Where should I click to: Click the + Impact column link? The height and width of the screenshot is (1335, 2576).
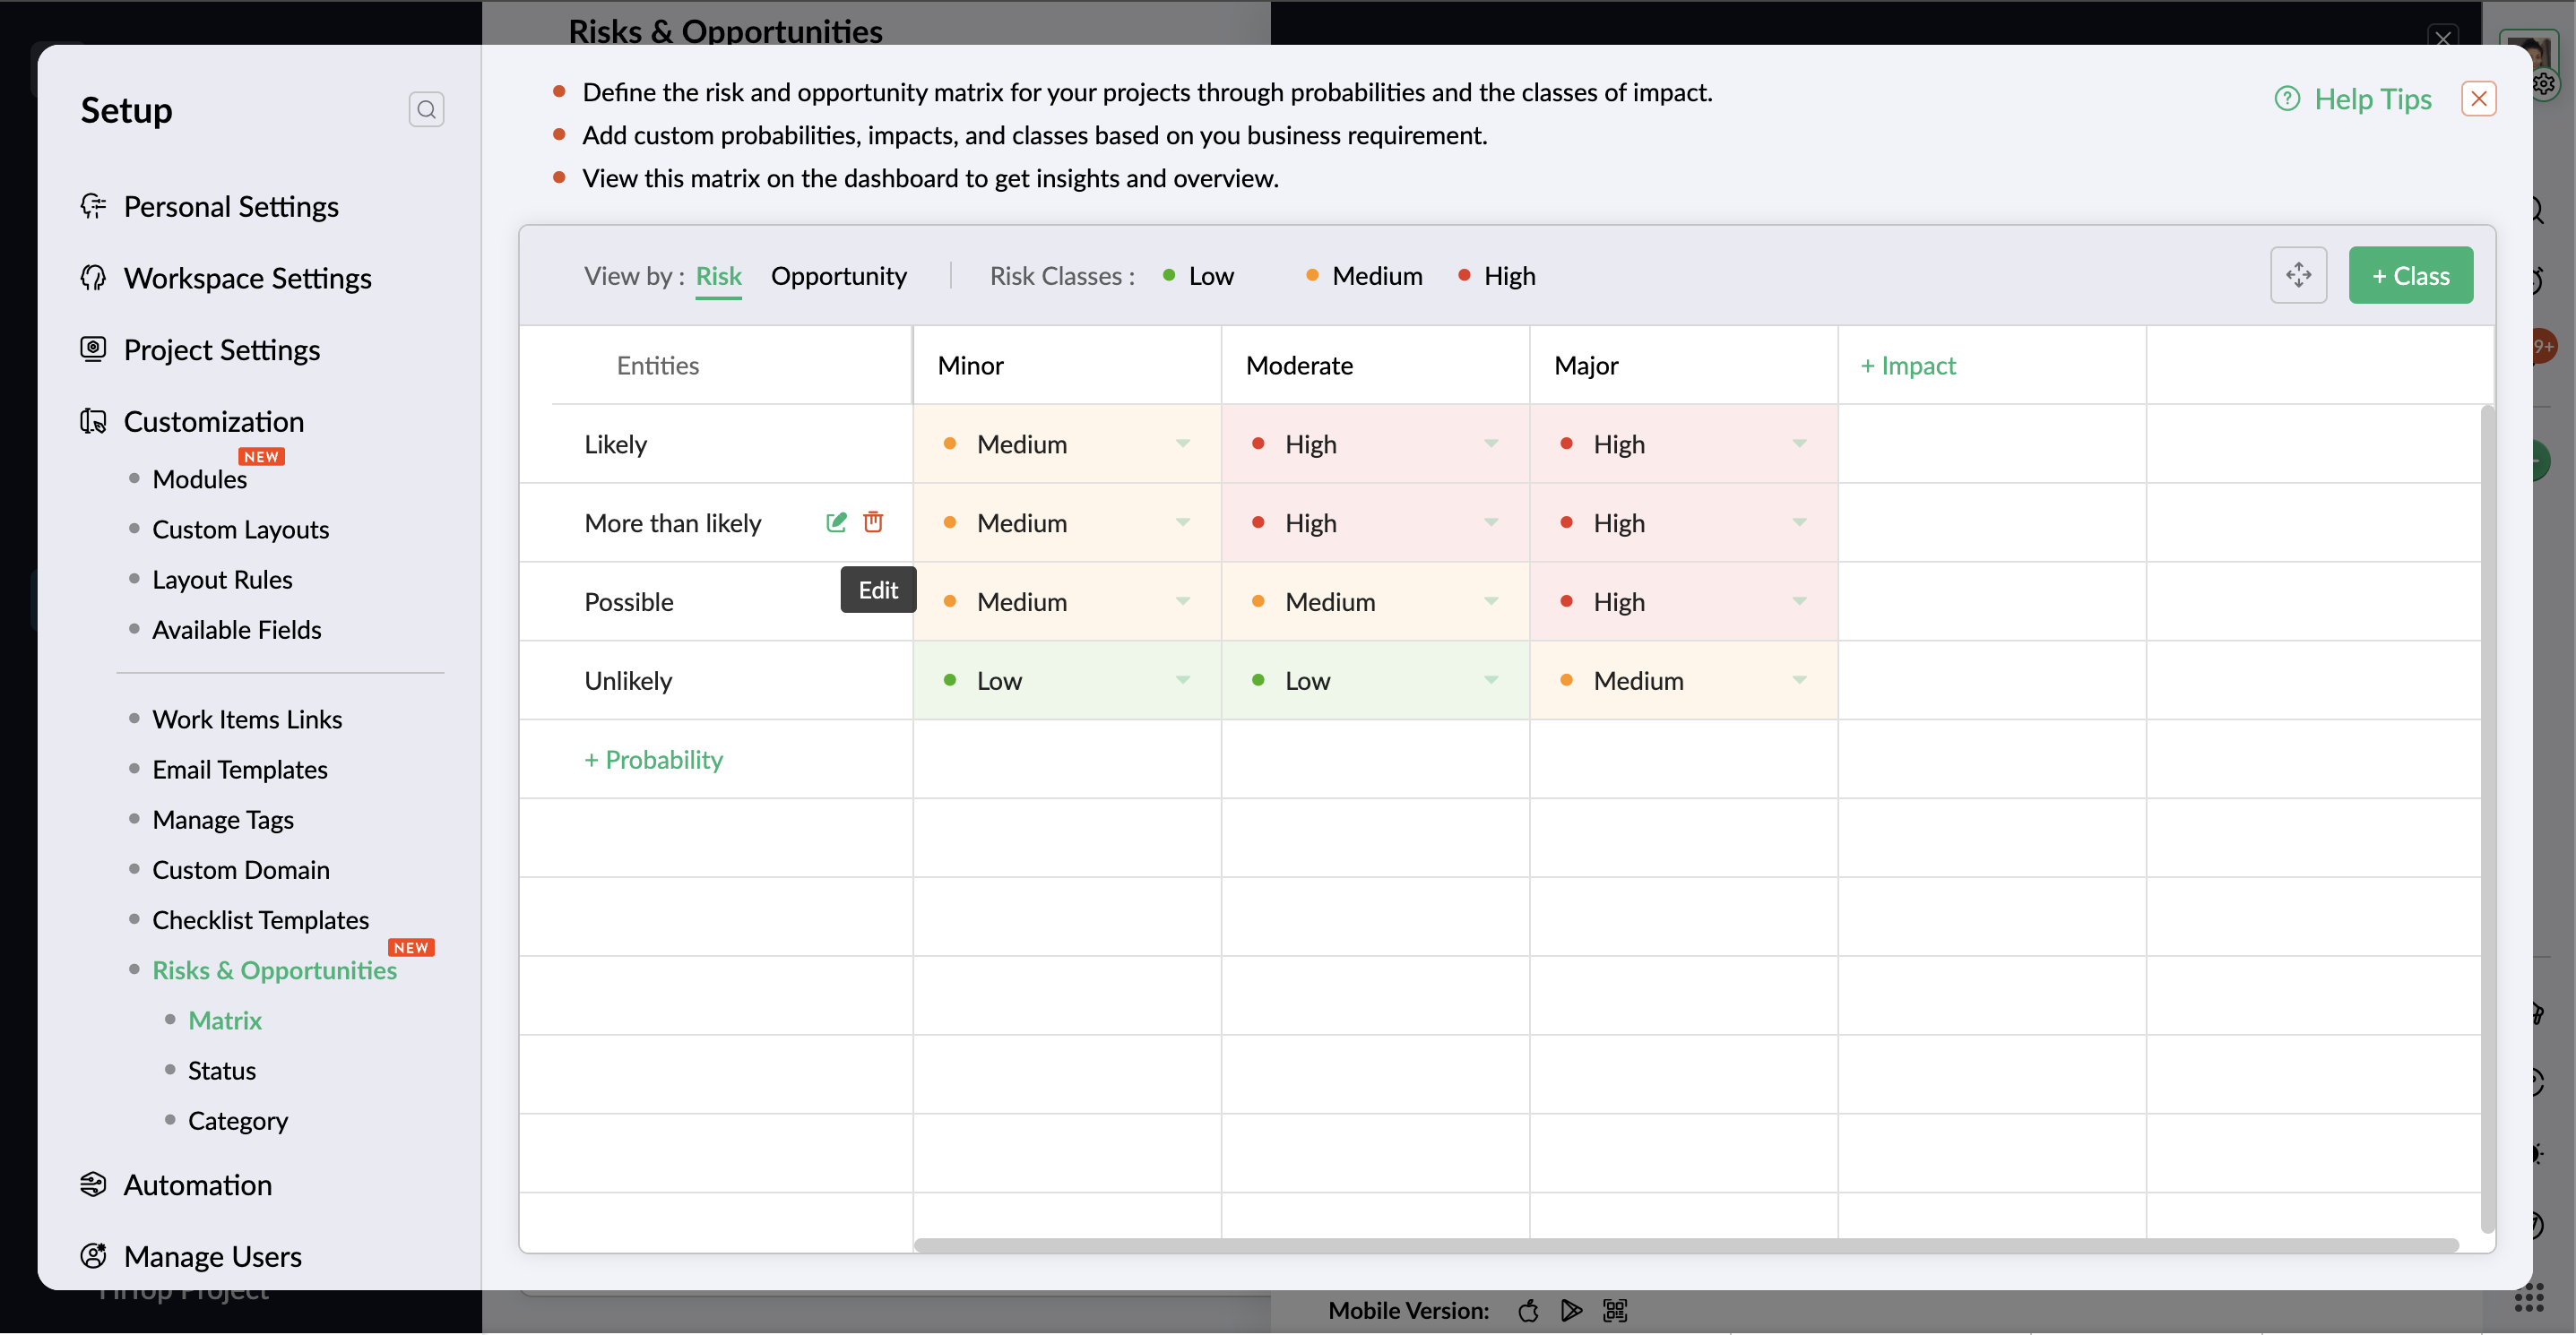[1908, 366]
